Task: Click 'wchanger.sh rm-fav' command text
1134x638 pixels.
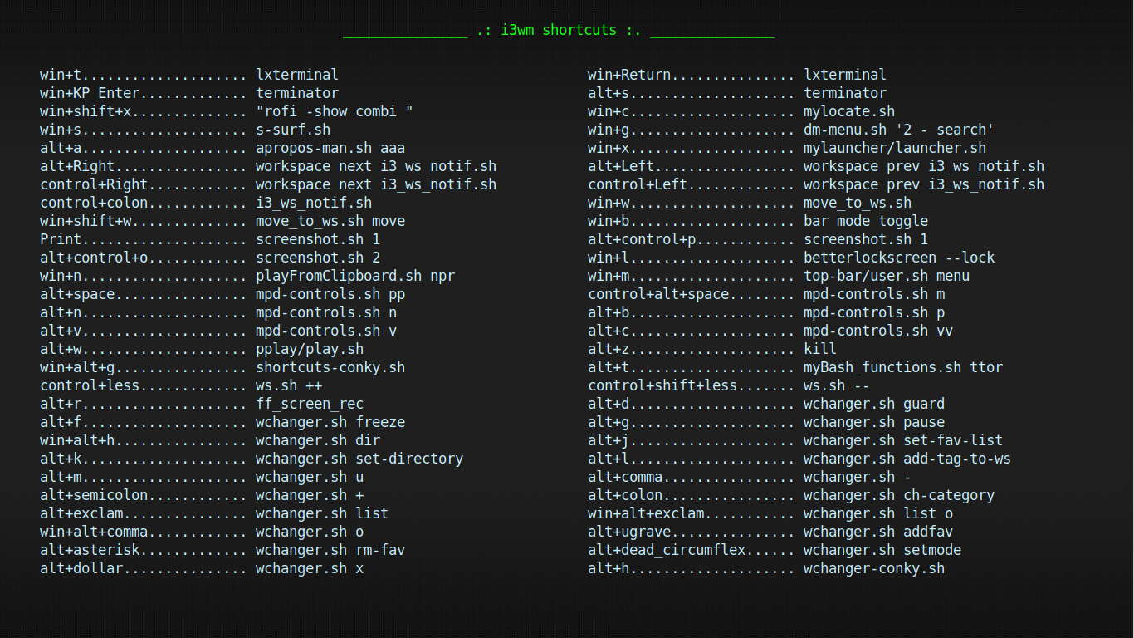Action: tap(330, 550)
